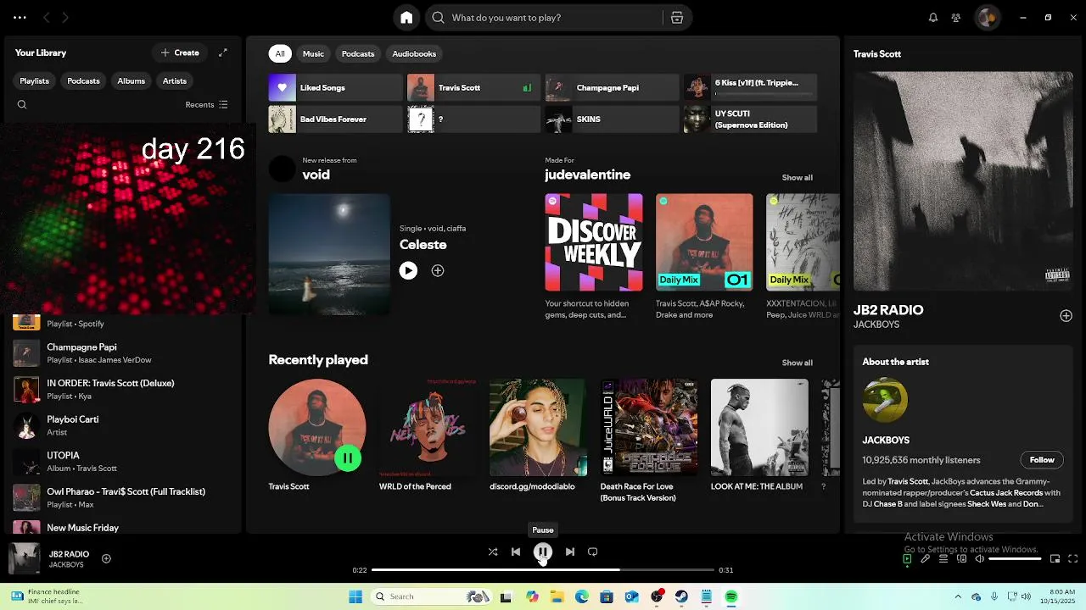The height and width of the screenshot is (610, 1086).
Task: Open Daily Mix 01 cover
Action: coord(704,242)
